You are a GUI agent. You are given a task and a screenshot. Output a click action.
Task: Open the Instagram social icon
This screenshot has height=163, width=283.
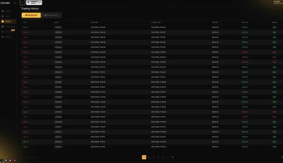pos(10,160)
